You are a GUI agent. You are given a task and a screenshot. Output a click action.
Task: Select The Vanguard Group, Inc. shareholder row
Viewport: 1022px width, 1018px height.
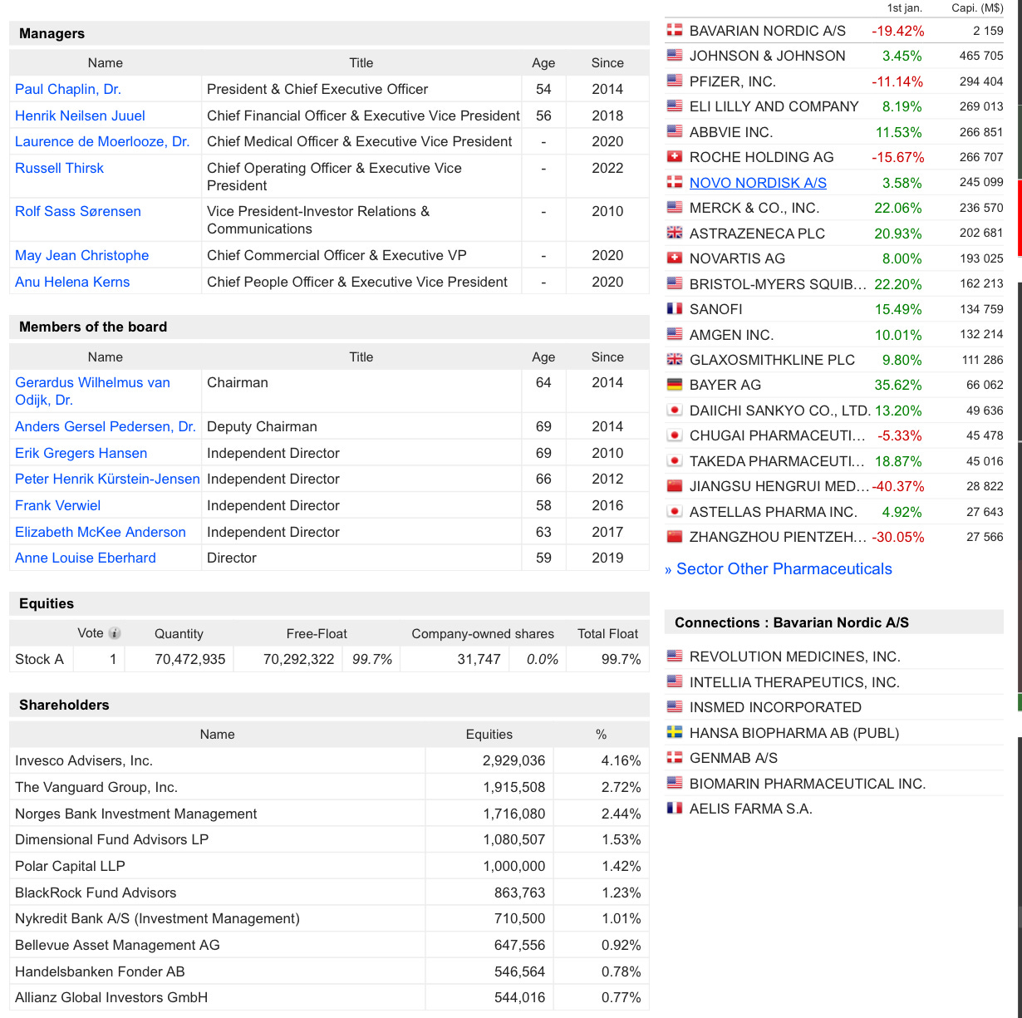pyautogui.click(x=329, y=787)
